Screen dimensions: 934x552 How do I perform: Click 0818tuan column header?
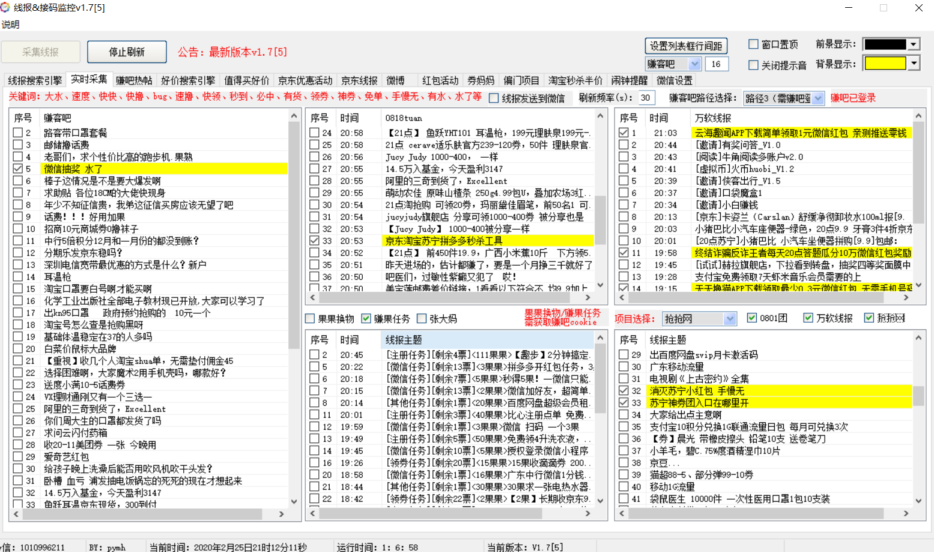pyautogui.click(x=488, y=118)
